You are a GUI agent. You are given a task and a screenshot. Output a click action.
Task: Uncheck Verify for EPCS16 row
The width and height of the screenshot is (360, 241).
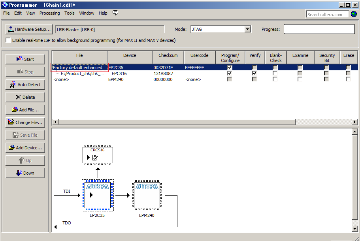point(254,73)
